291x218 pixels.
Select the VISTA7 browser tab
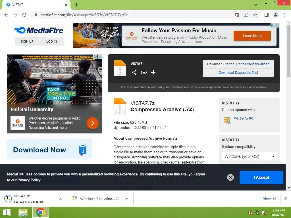tap(36, 5)
